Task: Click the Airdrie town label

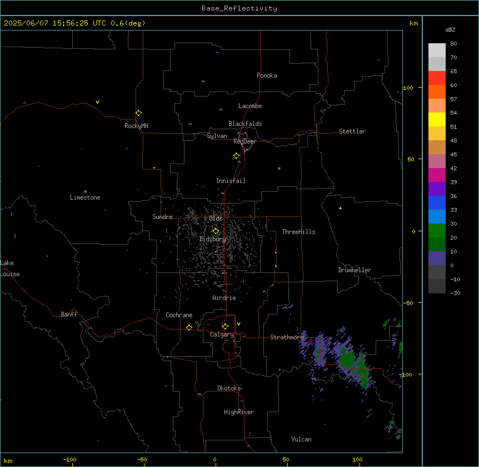Action: coord(224,298)
